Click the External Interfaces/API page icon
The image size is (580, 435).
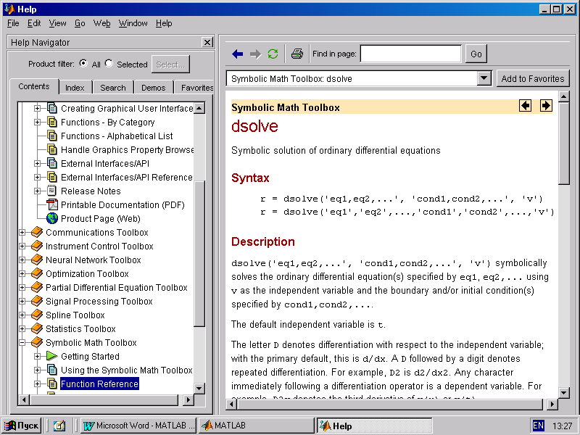click(x=52, y=163)
